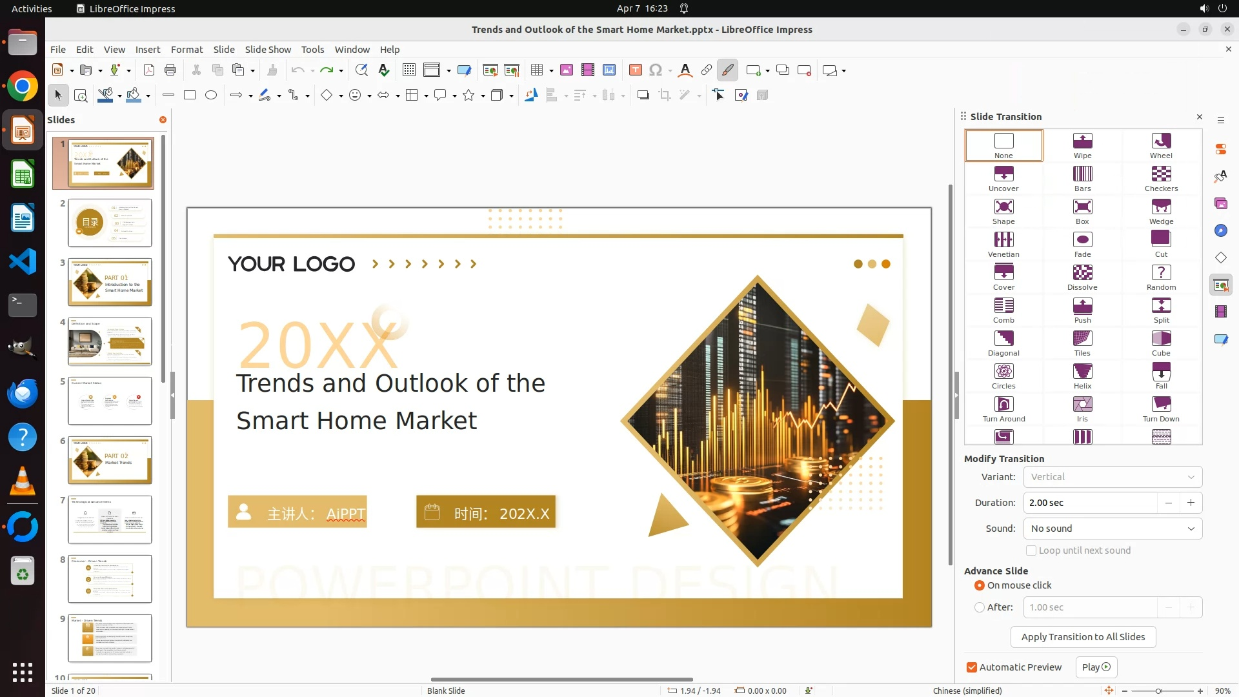
Task: Select the Ellipse drawing tool
Action: pos(211,96)
